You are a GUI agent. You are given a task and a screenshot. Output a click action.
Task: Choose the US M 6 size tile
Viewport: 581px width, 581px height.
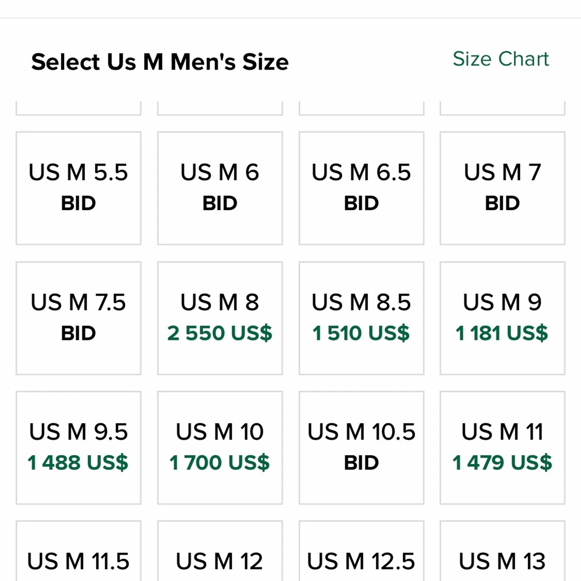point(220,188)
